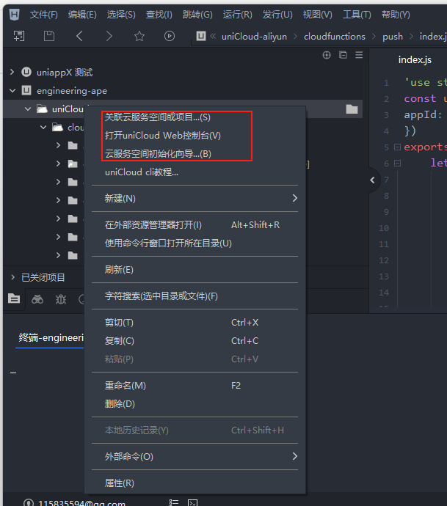Click the locate target icon in project panel
This screenshot has width=447, height=506.
[327, 55]
